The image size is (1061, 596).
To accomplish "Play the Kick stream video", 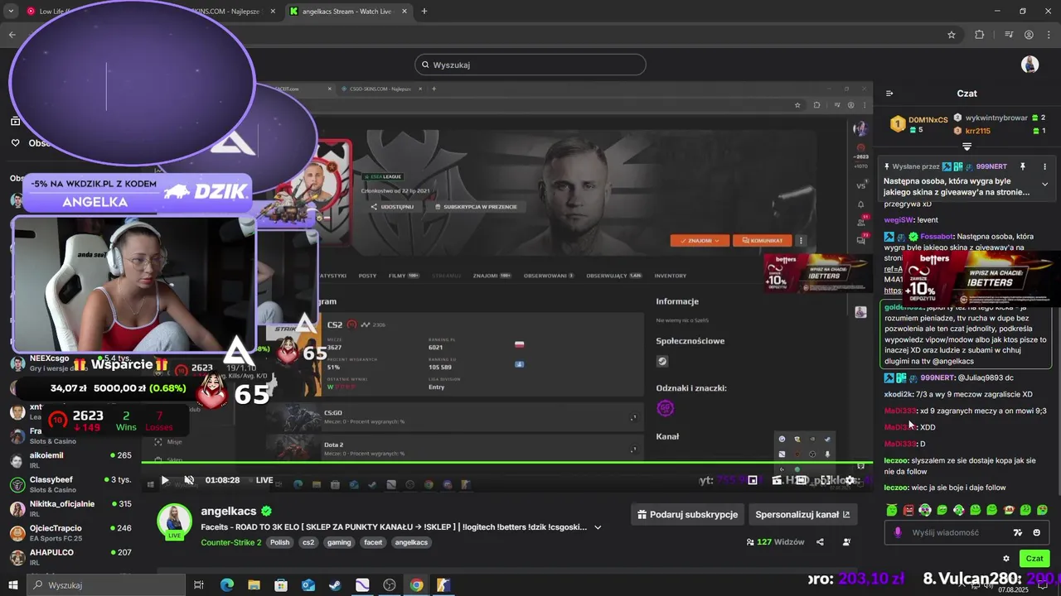I will click(x=165, y=480).
